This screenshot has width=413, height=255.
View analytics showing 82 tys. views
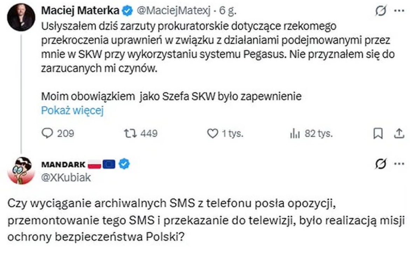pos(294,133)
